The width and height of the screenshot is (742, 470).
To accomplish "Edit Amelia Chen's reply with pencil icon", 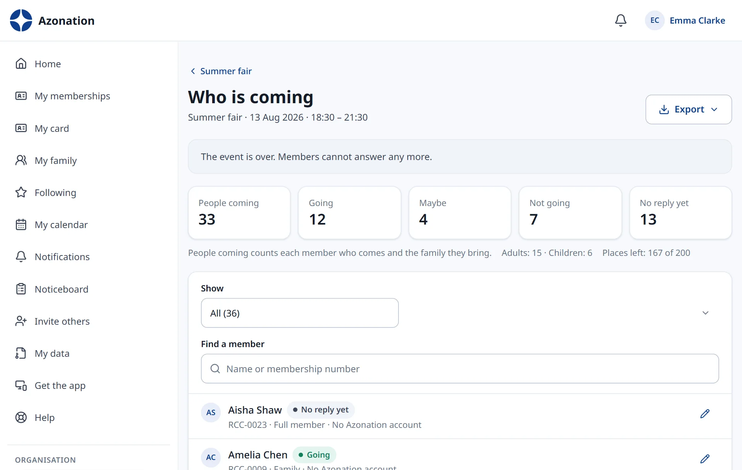I will coord(705,459).
